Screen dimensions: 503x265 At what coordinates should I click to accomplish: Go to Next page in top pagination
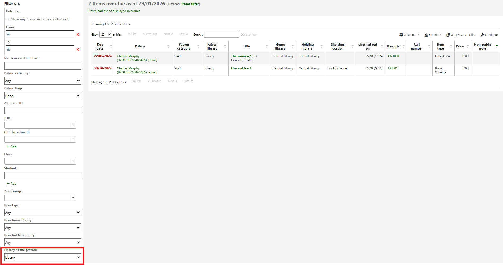click(168, 34)
